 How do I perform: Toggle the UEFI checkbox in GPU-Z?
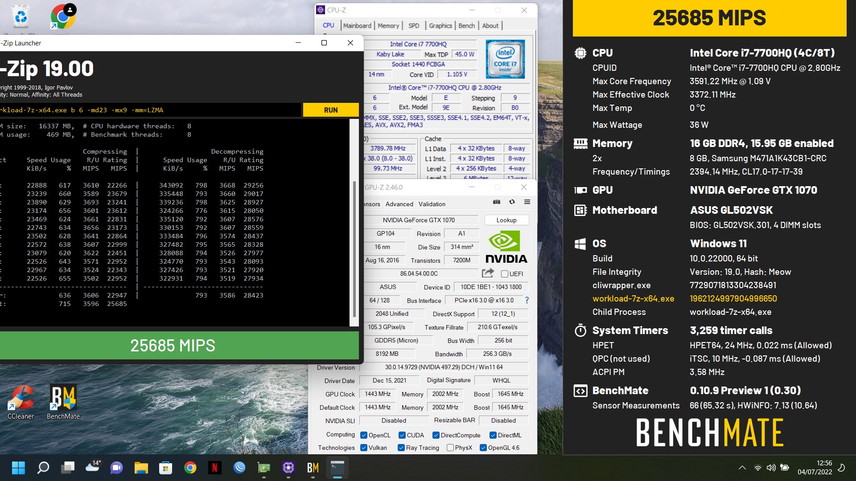(x=505, y=274)
